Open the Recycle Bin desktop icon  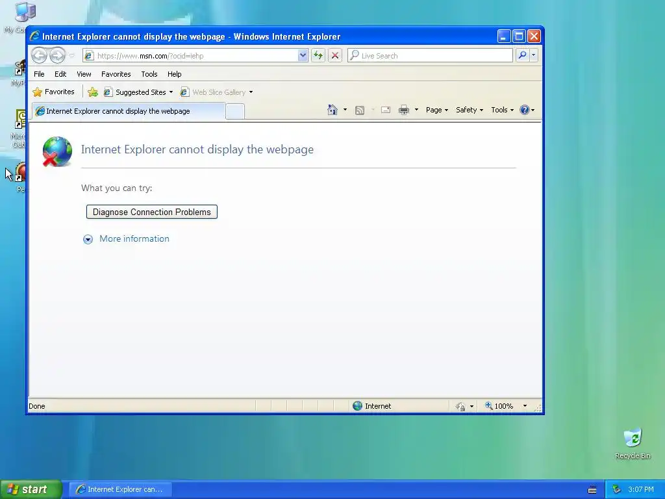click(x=633, y=444)
